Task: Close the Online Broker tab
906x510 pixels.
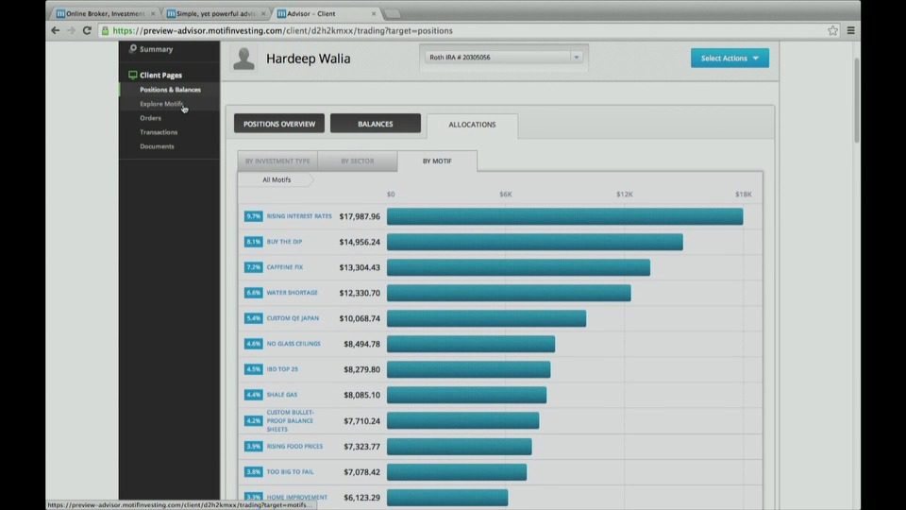Action: pos(153,13)
